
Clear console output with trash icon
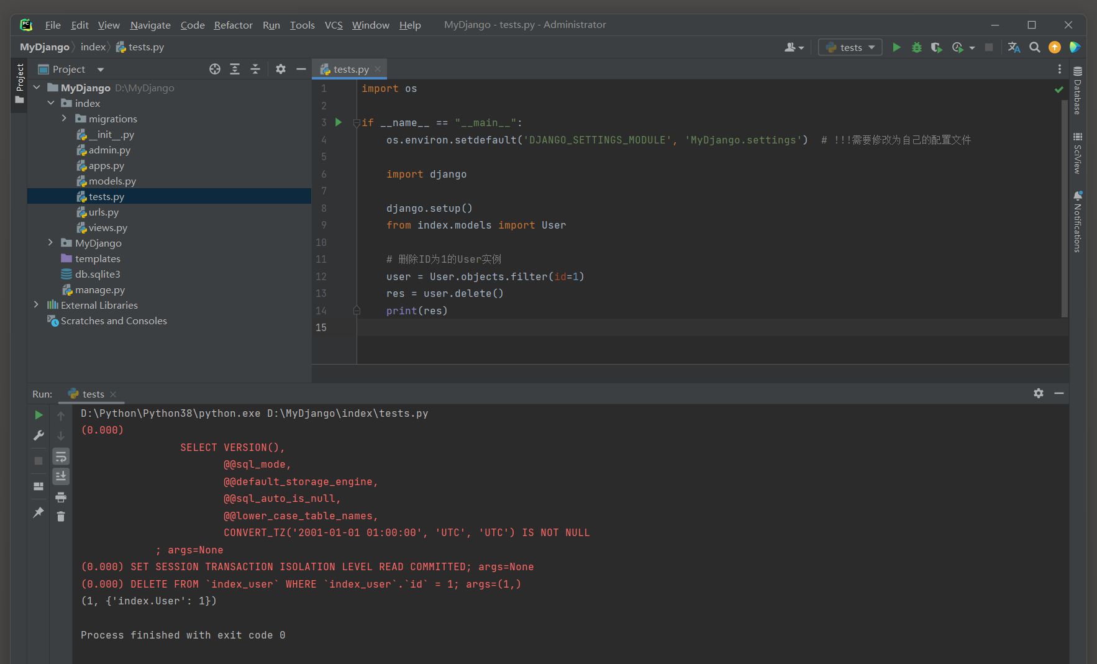[61, 516]
